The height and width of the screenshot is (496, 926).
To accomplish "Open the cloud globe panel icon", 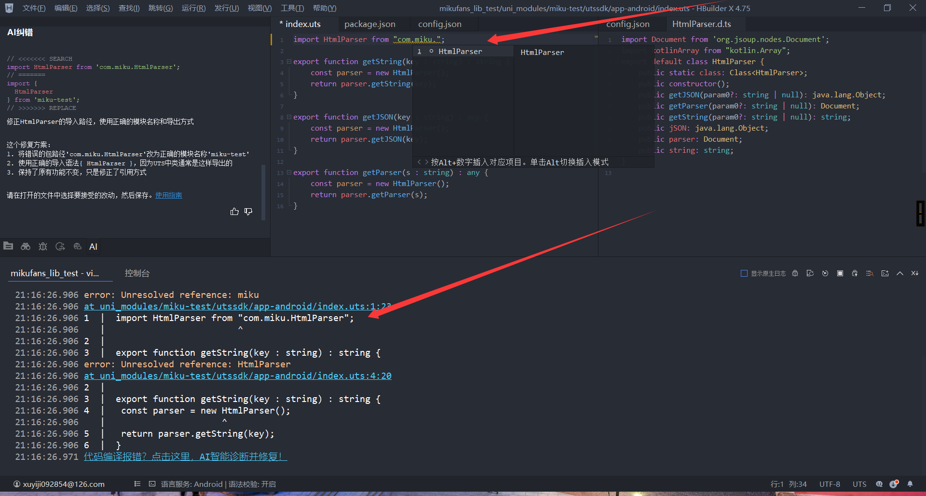I will pos(78,246).
